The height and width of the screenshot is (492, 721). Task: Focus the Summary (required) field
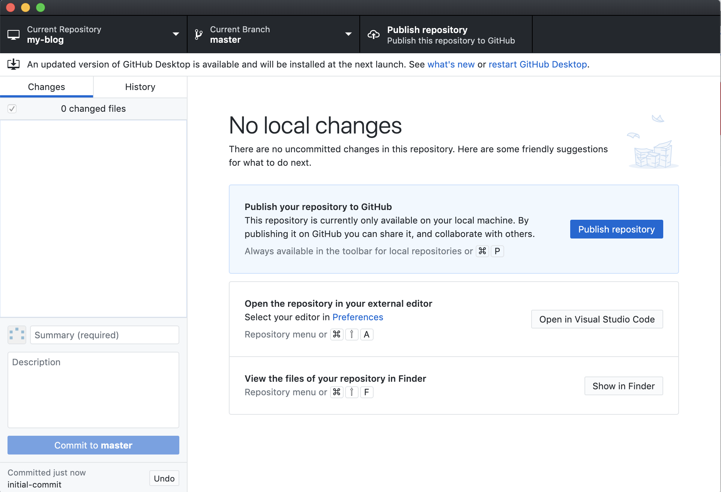point(105,335)
